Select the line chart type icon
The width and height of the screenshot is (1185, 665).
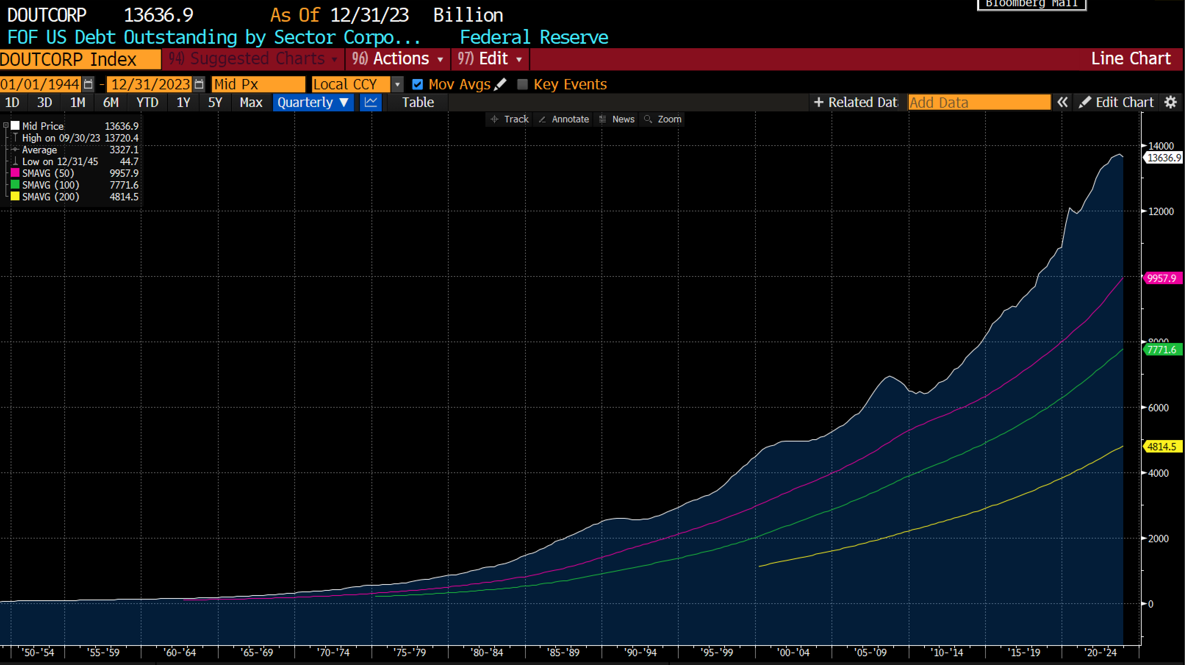[x=371, y=102]
